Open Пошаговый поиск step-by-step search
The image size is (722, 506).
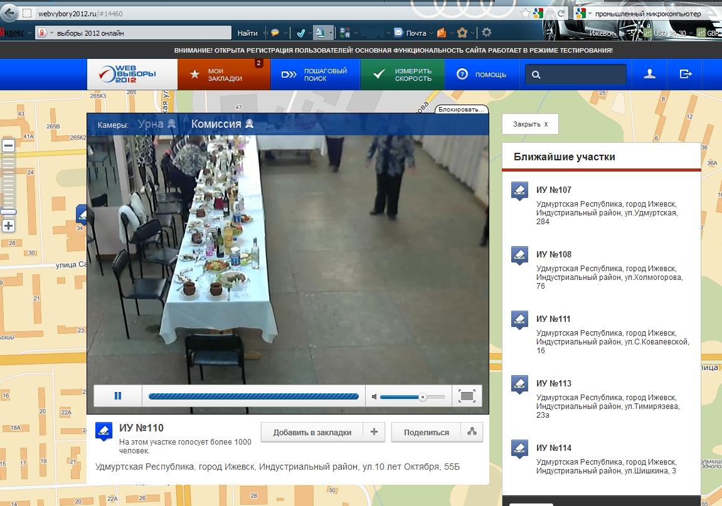(x=316, y=75)
